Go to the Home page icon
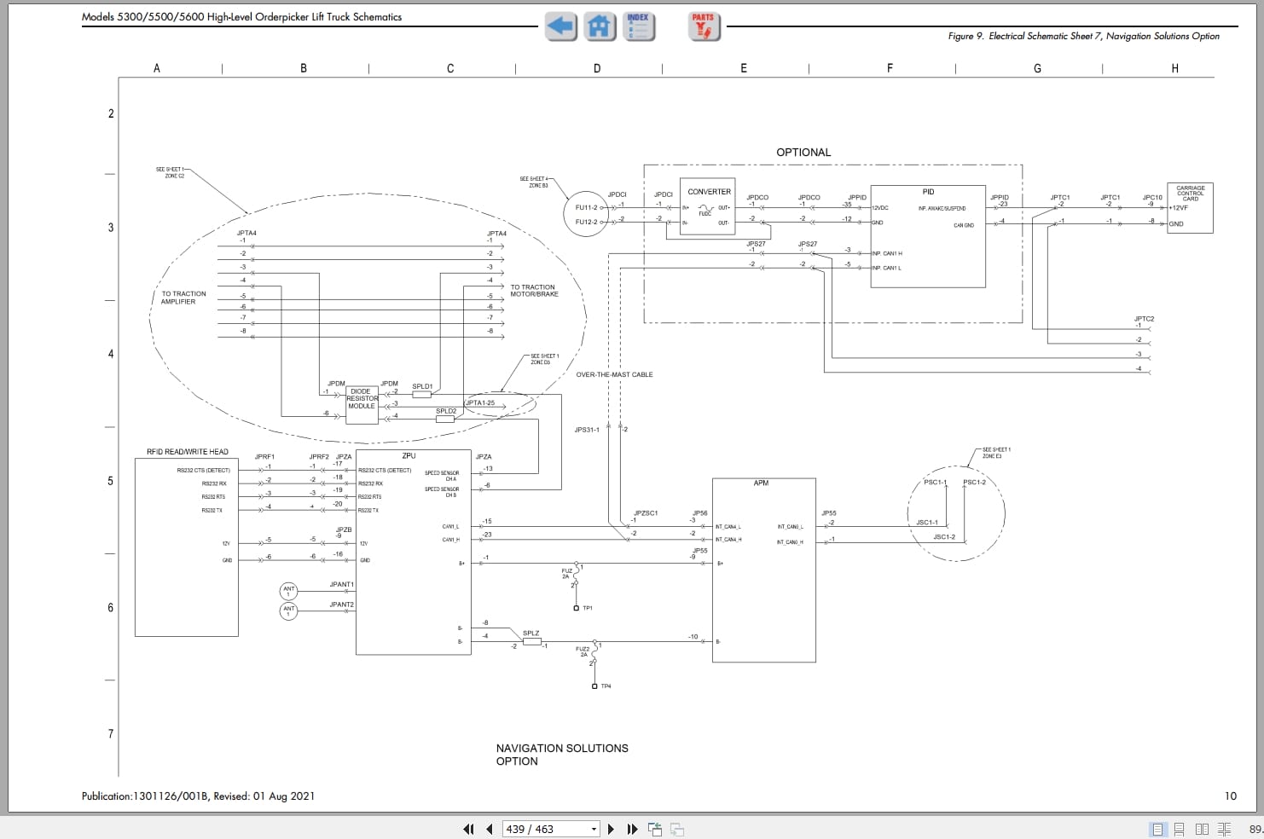This screenshot has width=1264, height=839. (x=600, y=26)
